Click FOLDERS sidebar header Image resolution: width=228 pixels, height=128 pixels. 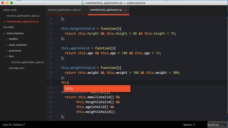(x=9, y=27)
